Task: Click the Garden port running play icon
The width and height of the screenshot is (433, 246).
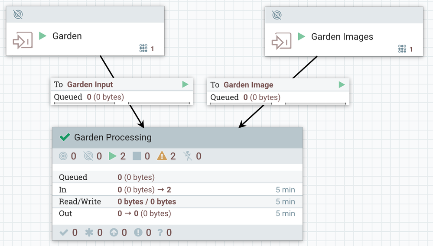Action: [42, 36]
